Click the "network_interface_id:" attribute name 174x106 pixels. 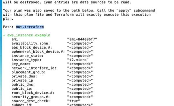point(34,68)
